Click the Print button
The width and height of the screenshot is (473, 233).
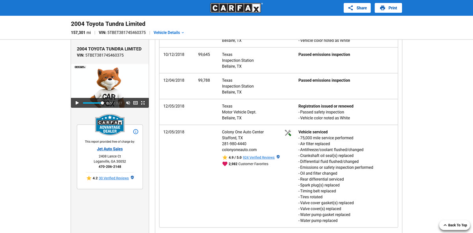[x=388, y=8]
